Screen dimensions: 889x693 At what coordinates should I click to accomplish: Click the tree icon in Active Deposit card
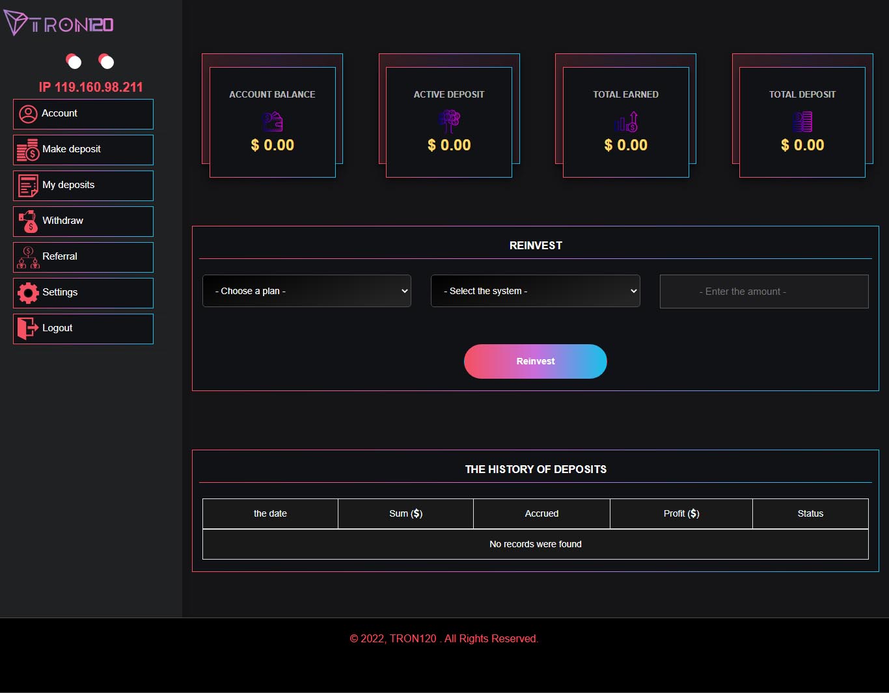click(x=449, y=122)
